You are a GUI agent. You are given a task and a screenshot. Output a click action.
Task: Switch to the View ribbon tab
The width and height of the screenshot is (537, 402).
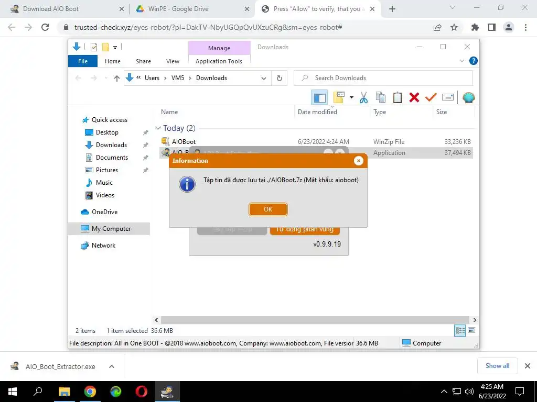pos(173,61)
